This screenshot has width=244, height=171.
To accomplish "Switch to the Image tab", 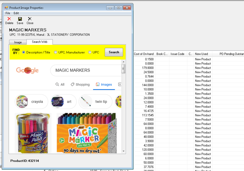I will [18, 42].
